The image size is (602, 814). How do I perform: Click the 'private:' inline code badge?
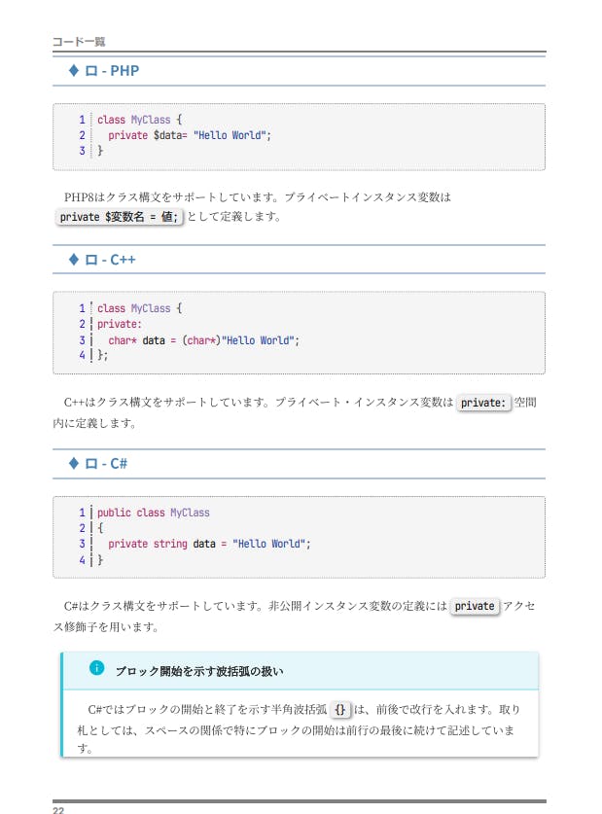coord(483,403)
